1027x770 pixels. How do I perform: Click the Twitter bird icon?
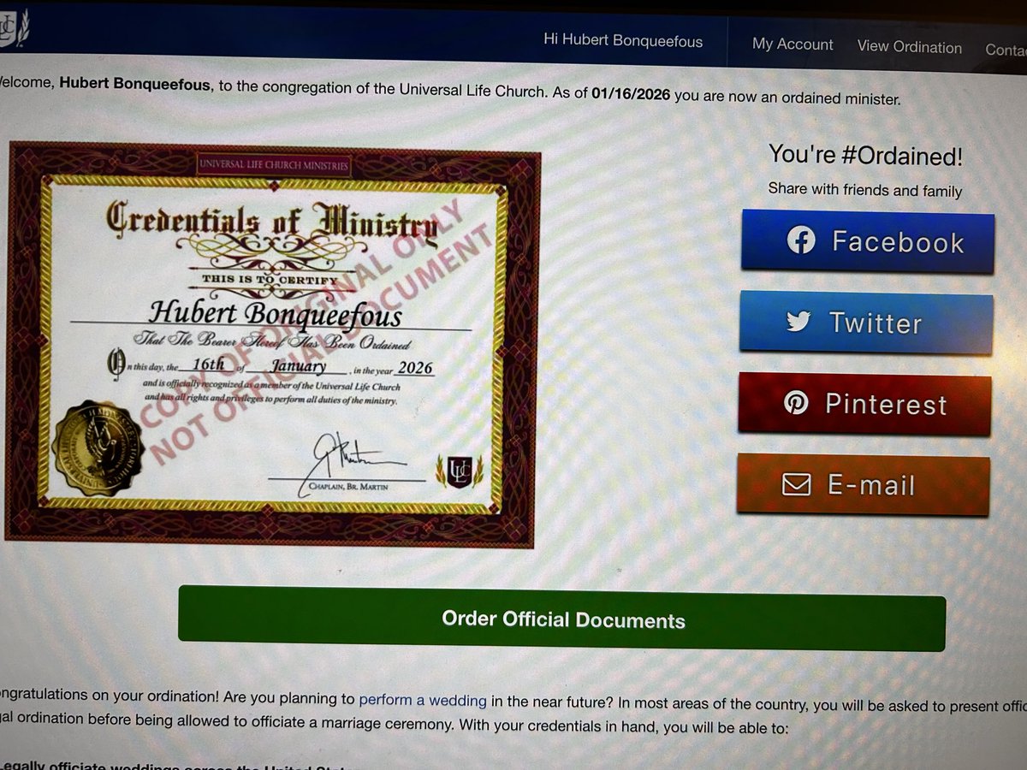[798, 322]
